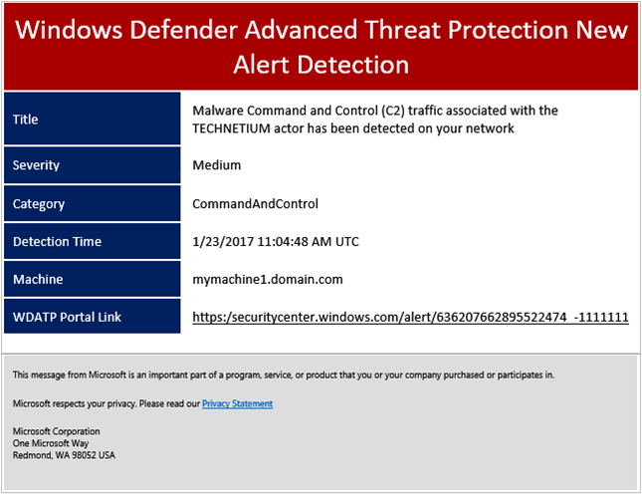Open the securitycenter.windows.com alert link
The image size is (642, 494).
[x=410, y=317]
